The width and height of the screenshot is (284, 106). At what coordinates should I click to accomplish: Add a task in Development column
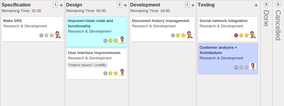click(x=193, y=5)
